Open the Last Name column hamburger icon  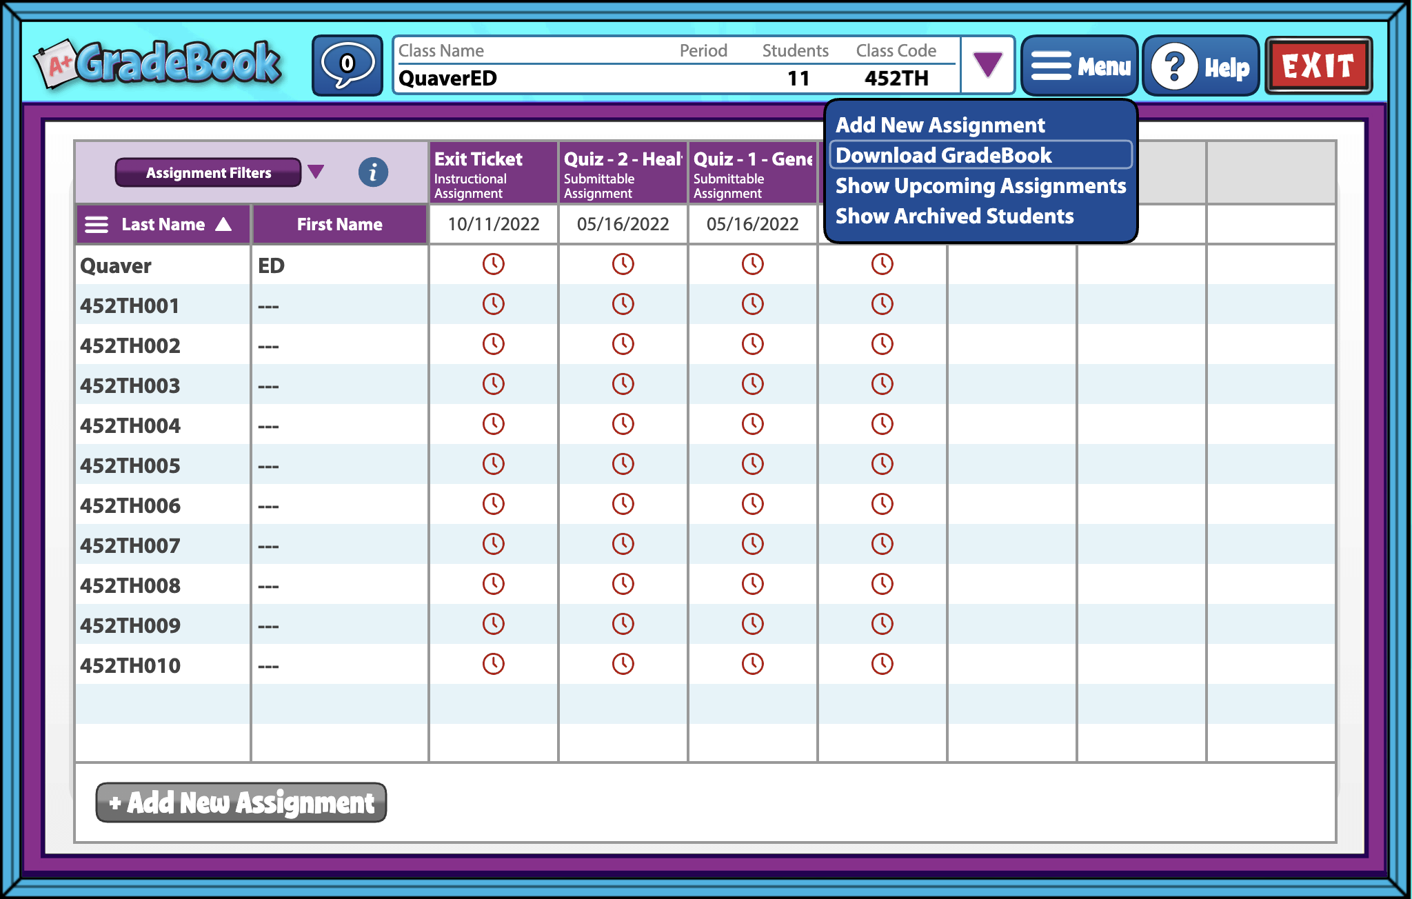coord(97,225)
